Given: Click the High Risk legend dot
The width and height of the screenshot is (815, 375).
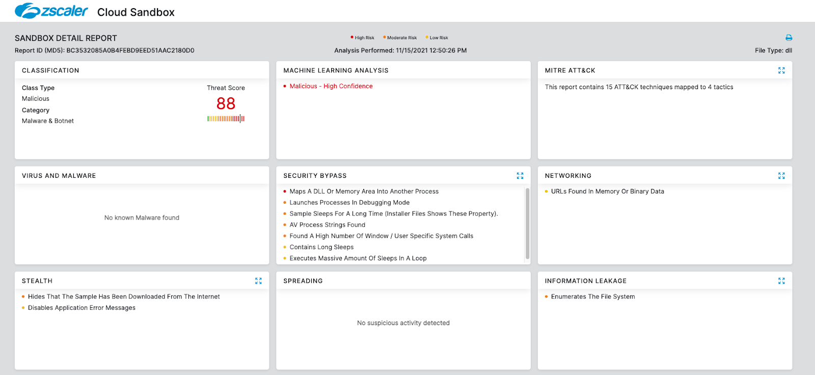Looking at the screenshot, I should click(352, 37).
